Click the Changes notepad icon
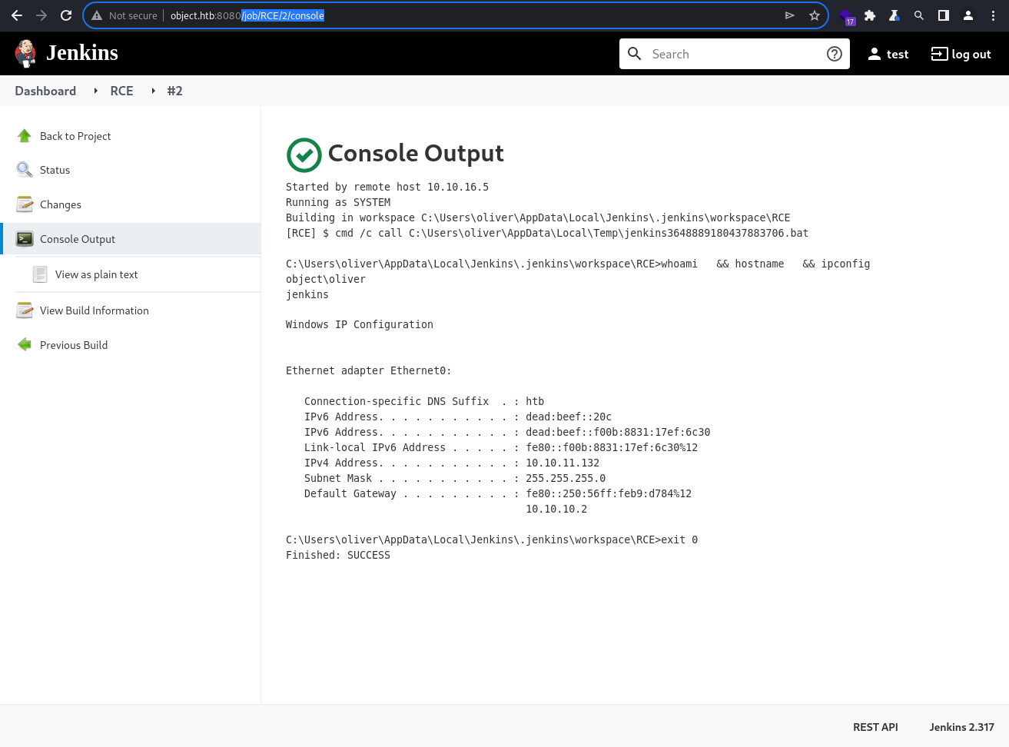Viewport: 1009px width, 747px height. (x=25, y=204)
